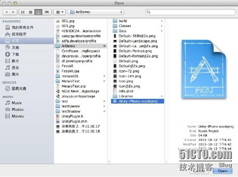
Task: Select Default.png image
Action: pyautogui.click(x=137, y=61)
